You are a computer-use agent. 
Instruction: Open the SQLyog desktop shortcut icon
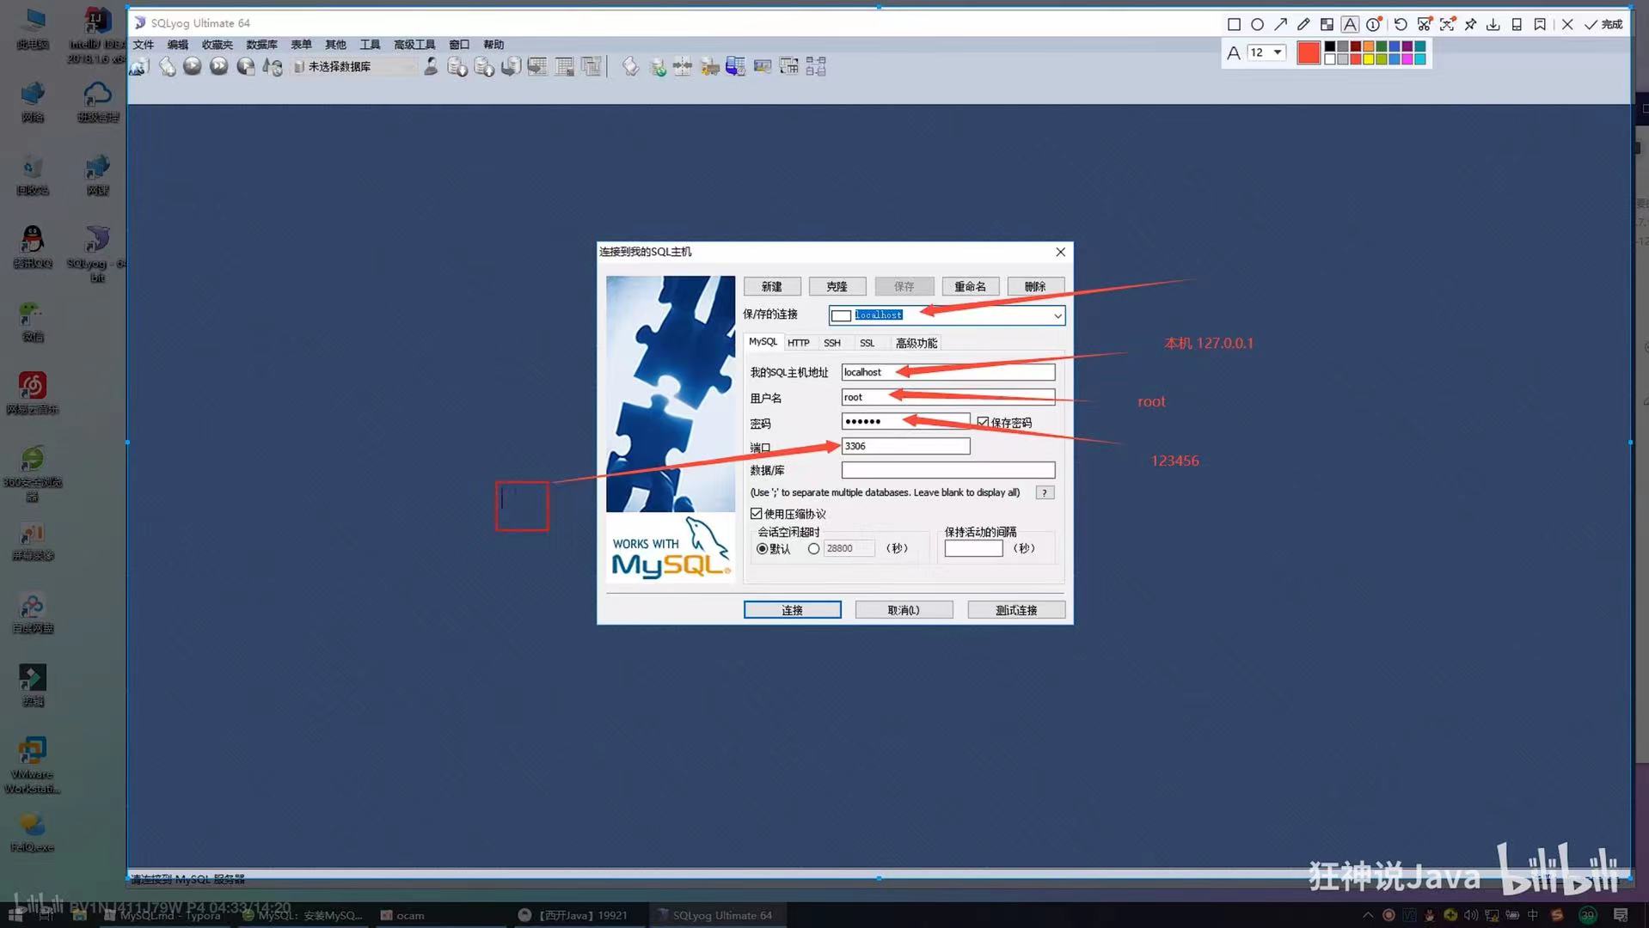coord(97,253)
